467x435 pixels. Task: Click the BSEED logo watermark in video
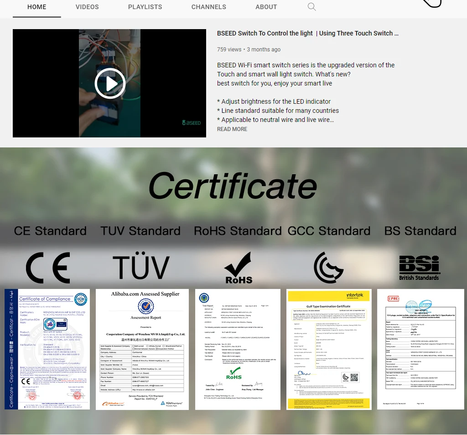click(x=191, y=122)
